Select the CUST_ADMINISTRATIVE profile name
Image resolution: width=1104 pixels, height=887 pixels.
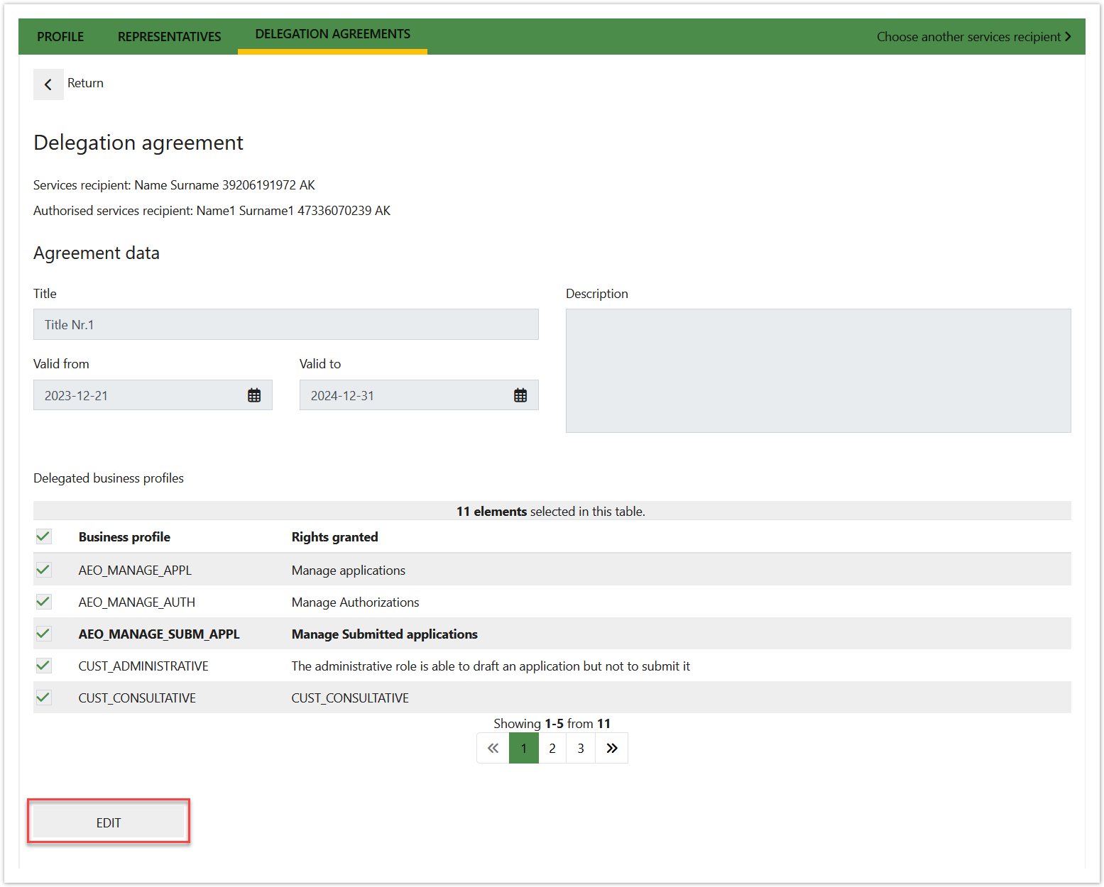click(143, 666)
